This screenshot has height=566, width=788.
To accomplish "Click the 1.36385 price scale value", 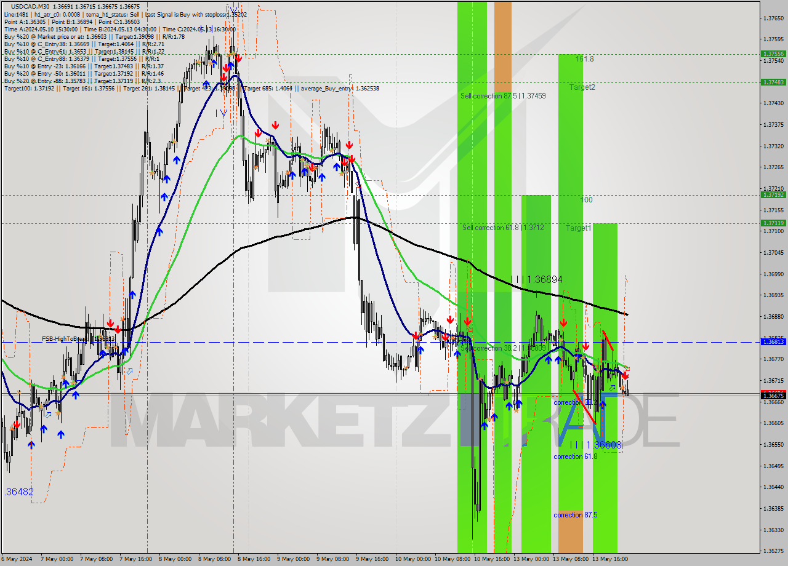I will click(773, 509).
